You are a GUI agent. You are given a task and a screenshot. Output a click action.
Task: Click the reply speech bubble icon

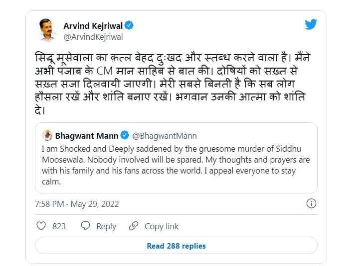pyautogui.click(x=85, y=226)
